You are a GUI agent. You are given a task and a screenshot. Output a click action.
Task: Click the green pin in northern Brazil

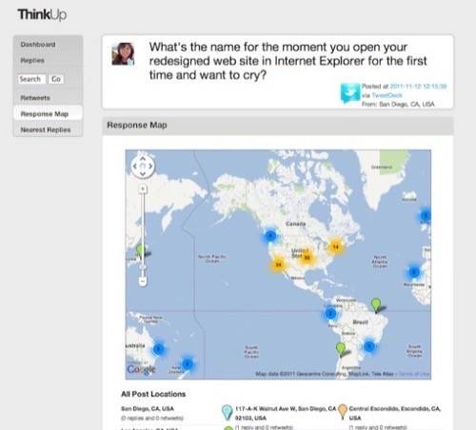coord(376,304)
